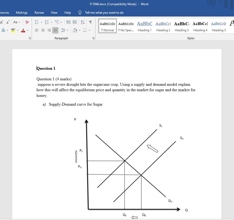Center the paragraph text
Image resolution: width=234 pixels, height=220 pixels.
[x=43, y=30]
